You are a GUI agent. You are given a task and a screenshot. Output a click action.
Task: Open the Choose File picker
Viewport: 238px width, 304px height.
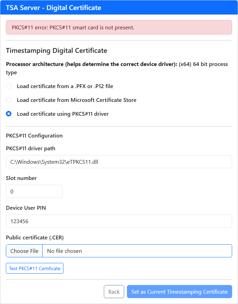(24, 251)
